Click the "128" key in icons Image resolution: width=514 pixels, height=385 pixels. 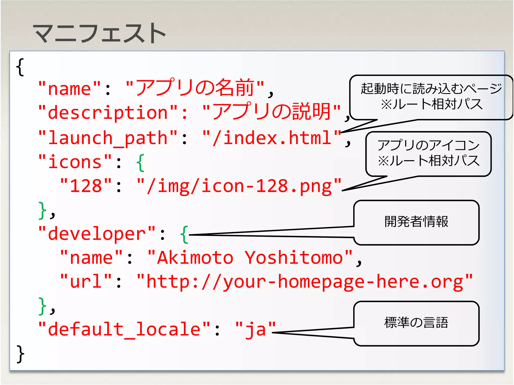point(86,186)
